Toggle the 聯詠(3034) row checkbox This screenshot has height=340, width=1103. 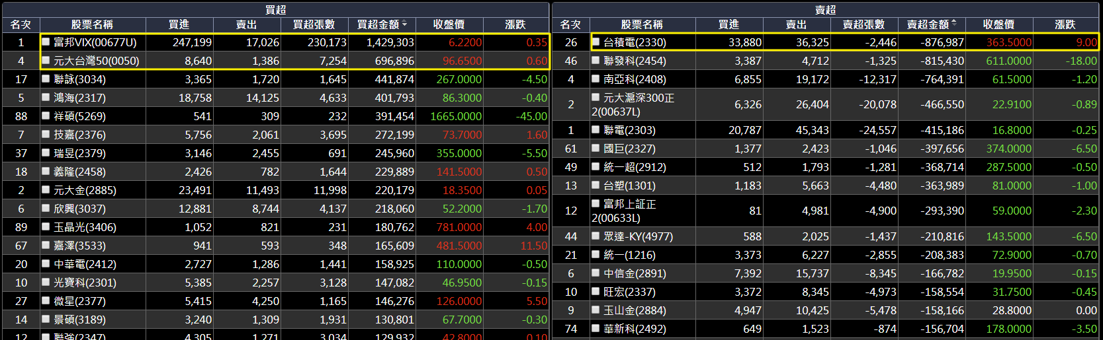tap(46, 79)
